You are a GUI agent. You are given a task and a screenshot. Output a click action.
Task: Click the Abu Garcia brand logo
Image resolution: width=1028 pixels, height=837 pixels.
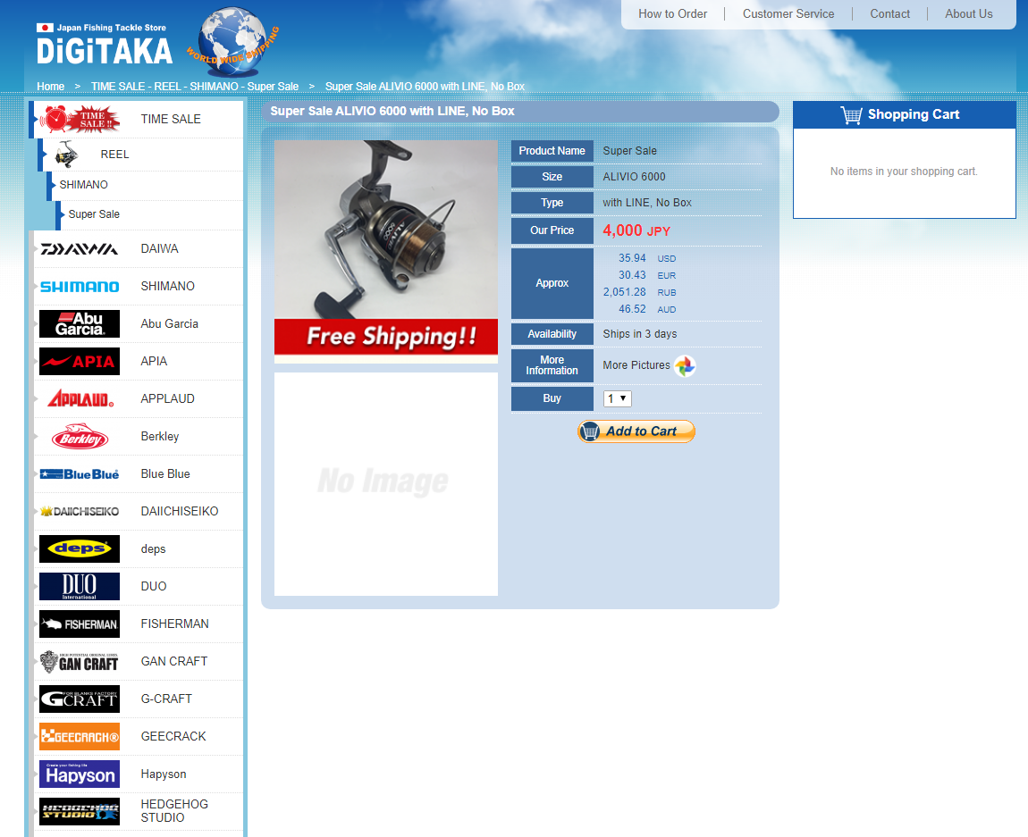point(80,323)
